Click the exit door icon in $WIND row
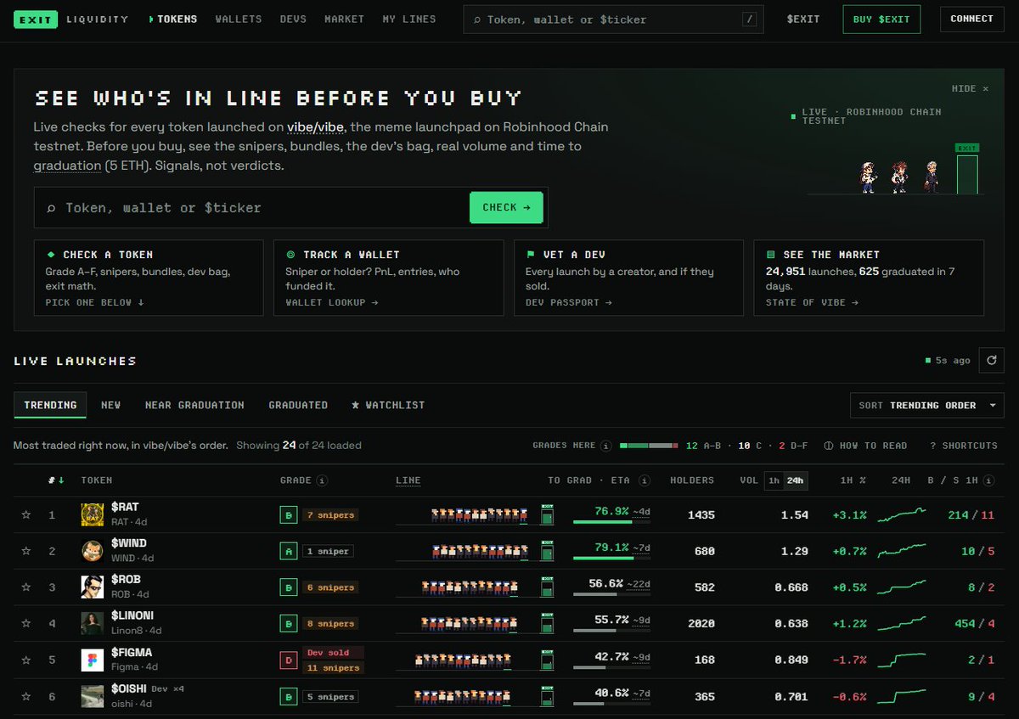Image resolution: width=1019 pixels, height=719 pixels. [x=547, y=551]
